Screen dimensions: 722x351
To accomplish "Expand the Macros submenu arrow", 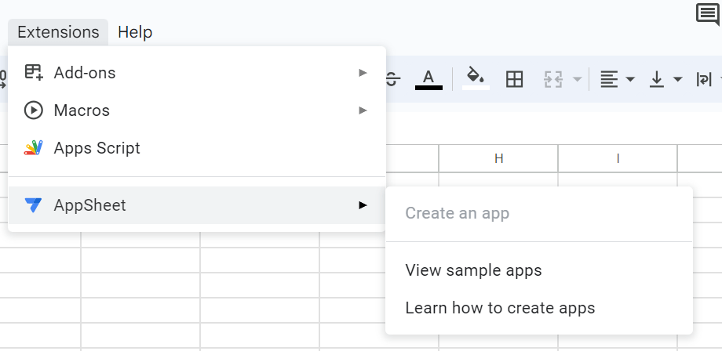I will tap(363, 110).
